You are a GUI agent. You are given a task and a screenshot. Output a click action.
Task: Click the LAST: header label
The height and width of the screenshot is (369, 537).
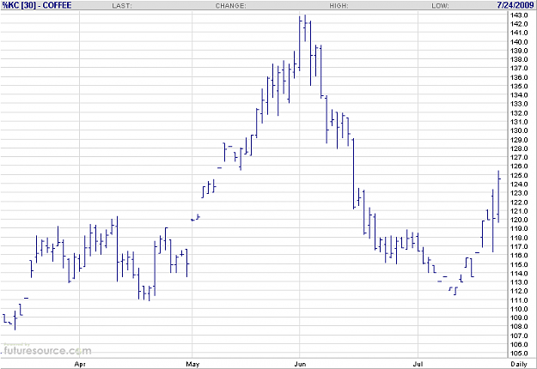point(122,6)
